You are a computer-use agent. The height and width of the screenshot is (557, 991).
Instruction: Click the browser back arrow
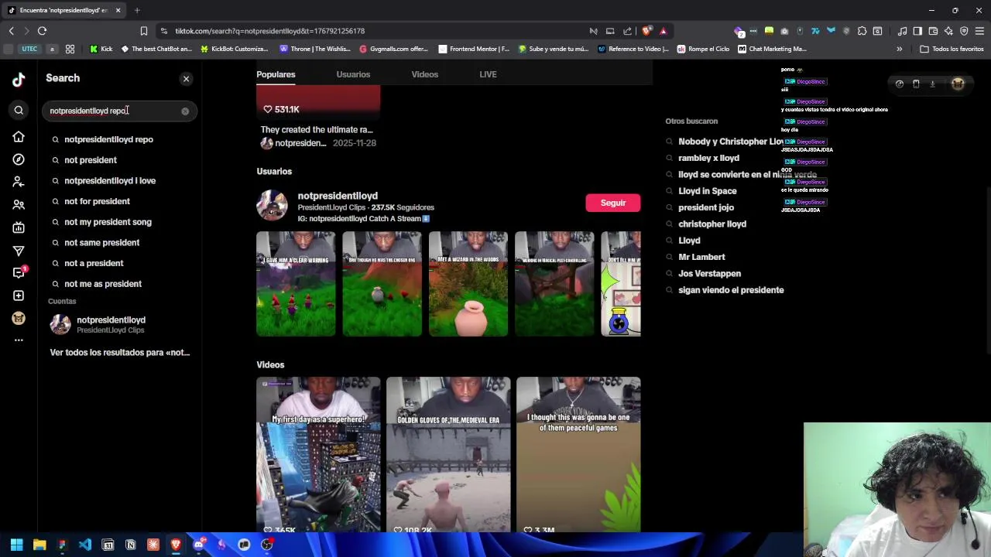click(x=11, y=31)
